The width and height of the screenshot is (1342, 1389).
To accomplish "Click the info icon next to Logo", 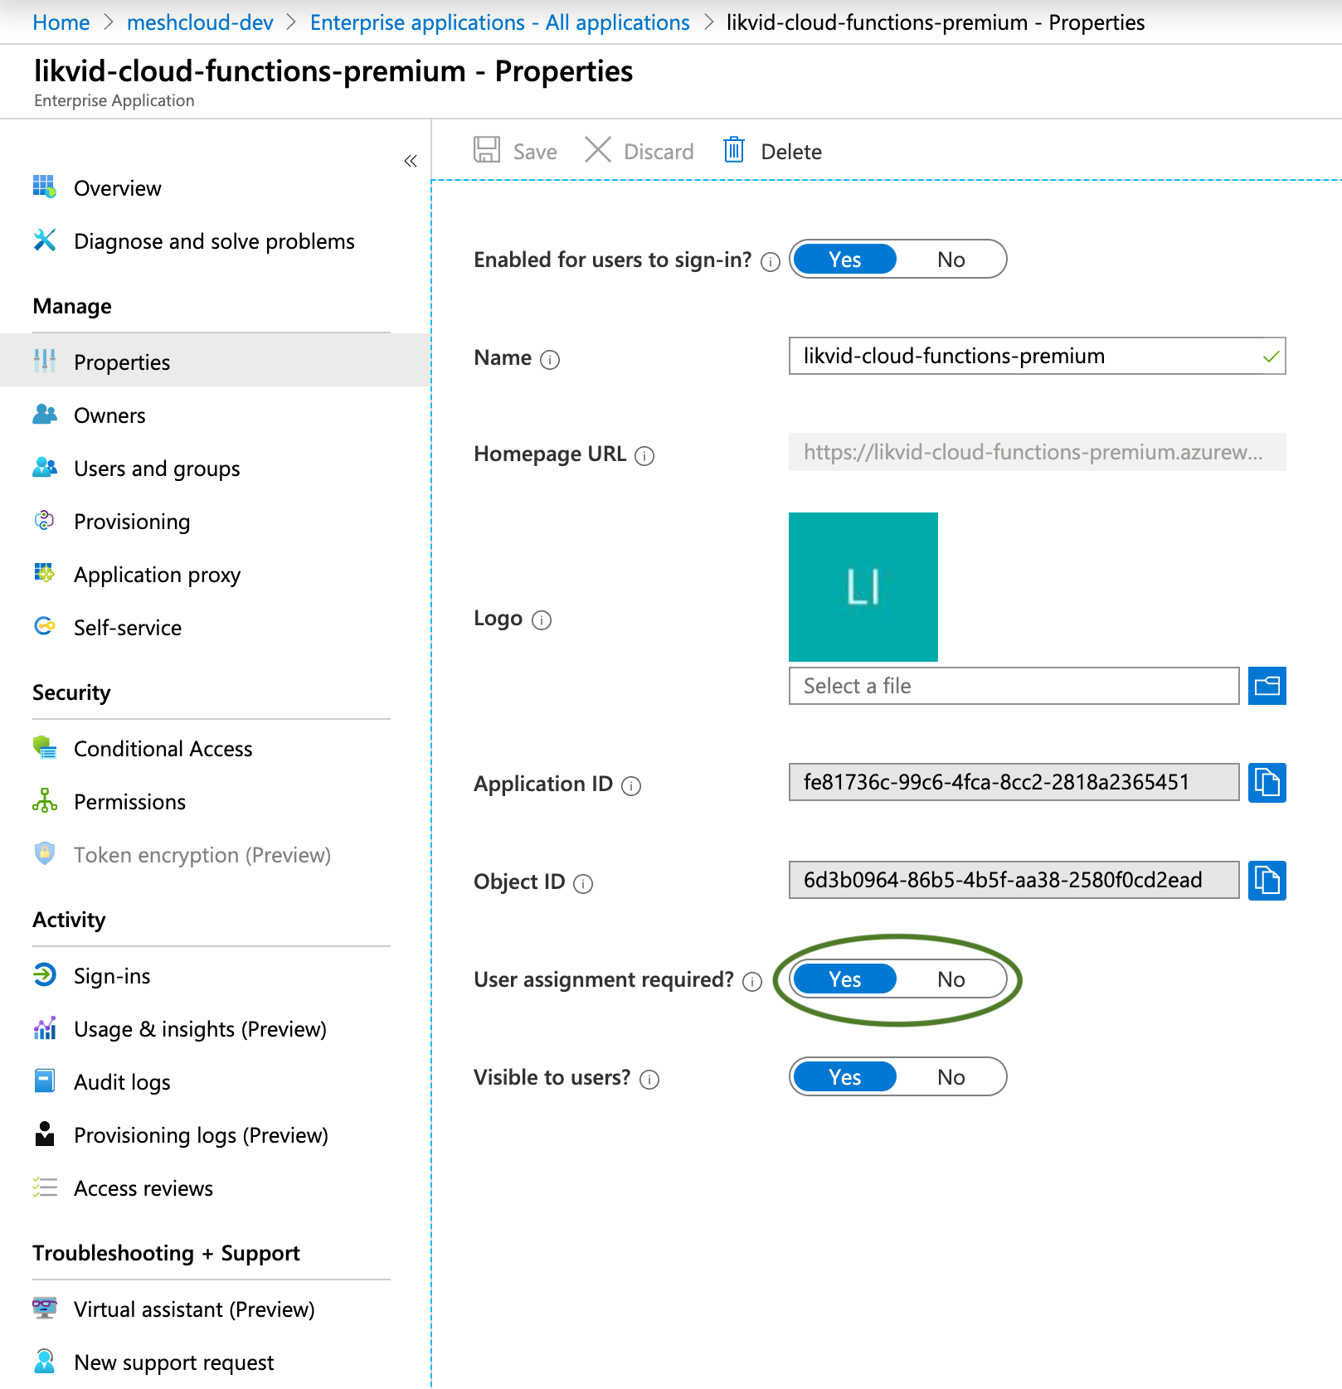I will [x=542, y=620].
